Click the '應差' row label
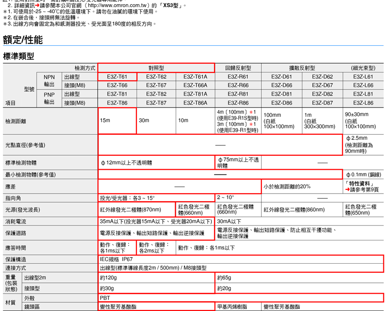The width and height of the screenshot is (388, 311). pos(10,187)
